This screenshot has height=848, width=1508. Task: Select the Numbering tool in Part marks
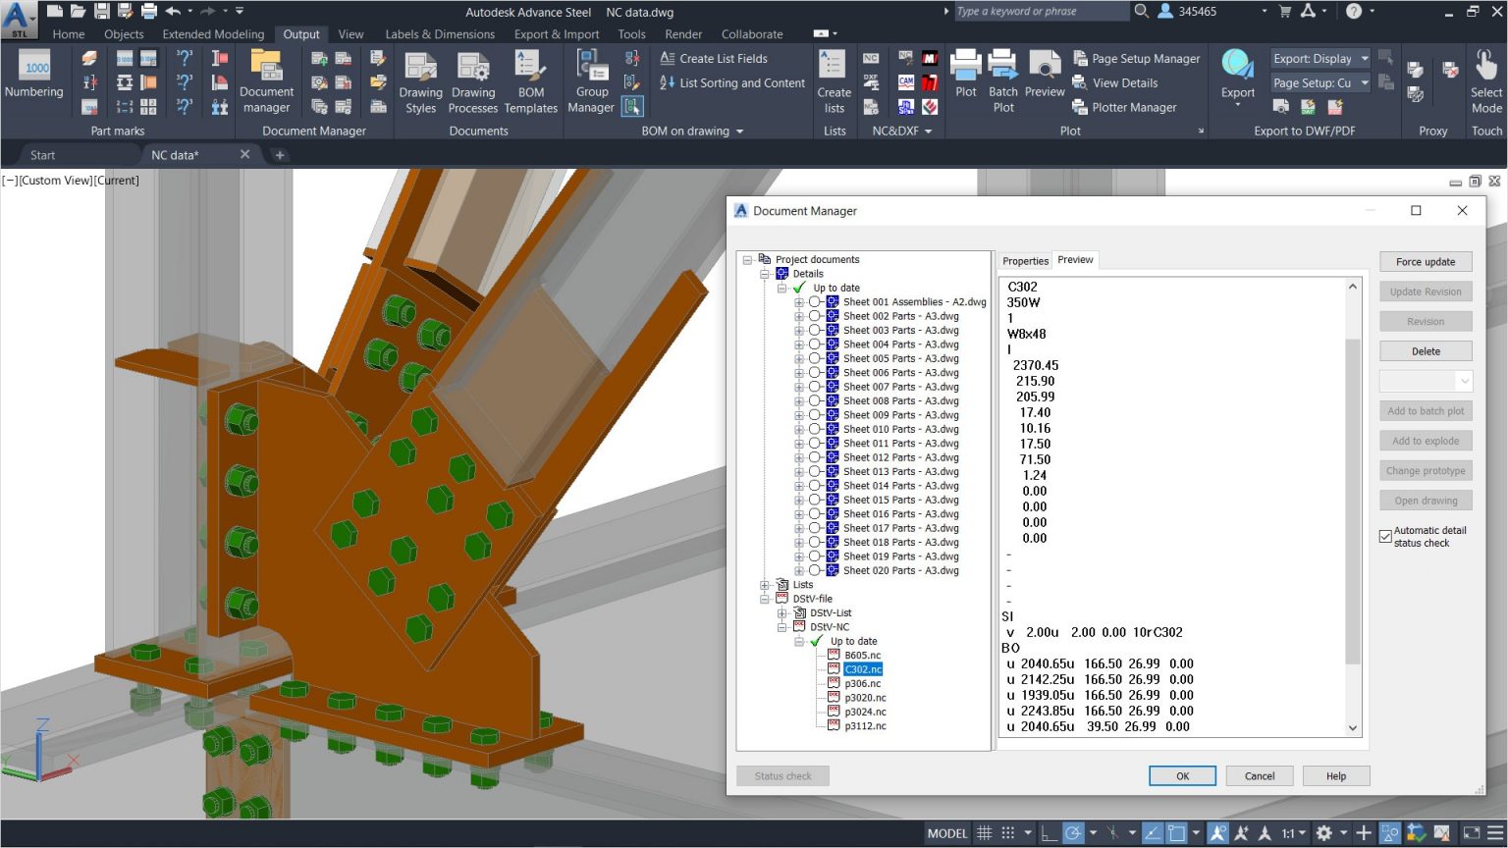coord(33,74)
